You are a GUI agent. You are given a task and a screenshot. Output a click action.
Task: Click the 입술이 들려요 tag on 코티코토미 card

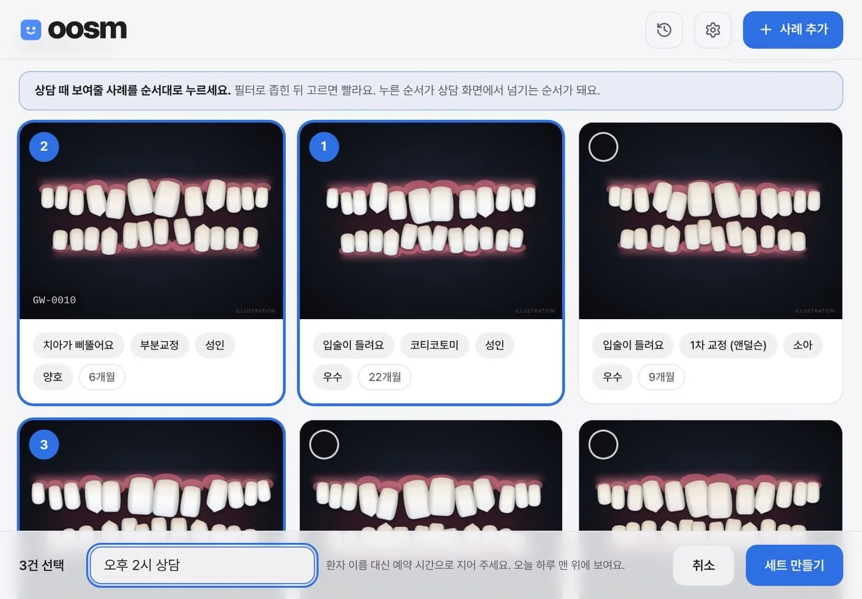click(x=353, y=345)
